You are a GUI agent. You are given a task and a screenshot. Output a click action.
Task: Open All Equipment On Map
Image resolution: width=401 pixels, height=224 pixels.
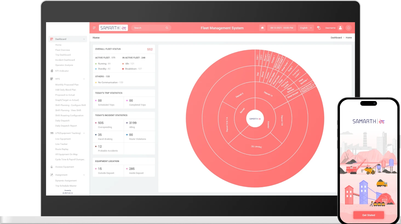[x=66, y=154]
